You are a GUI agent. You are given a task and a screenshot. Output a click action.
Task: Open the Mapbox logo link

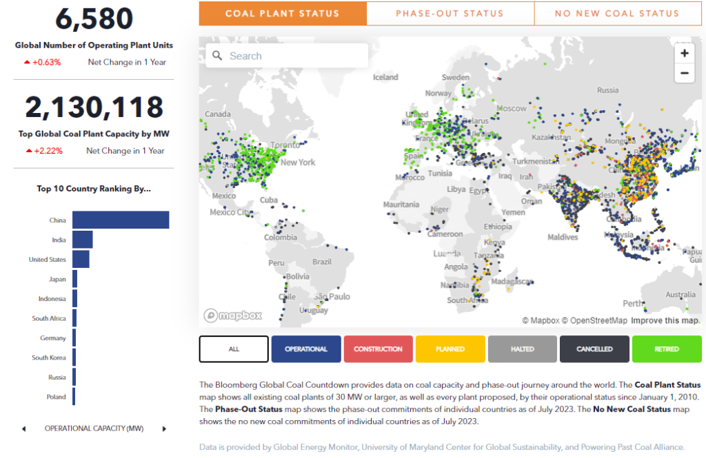pos(233,315)
